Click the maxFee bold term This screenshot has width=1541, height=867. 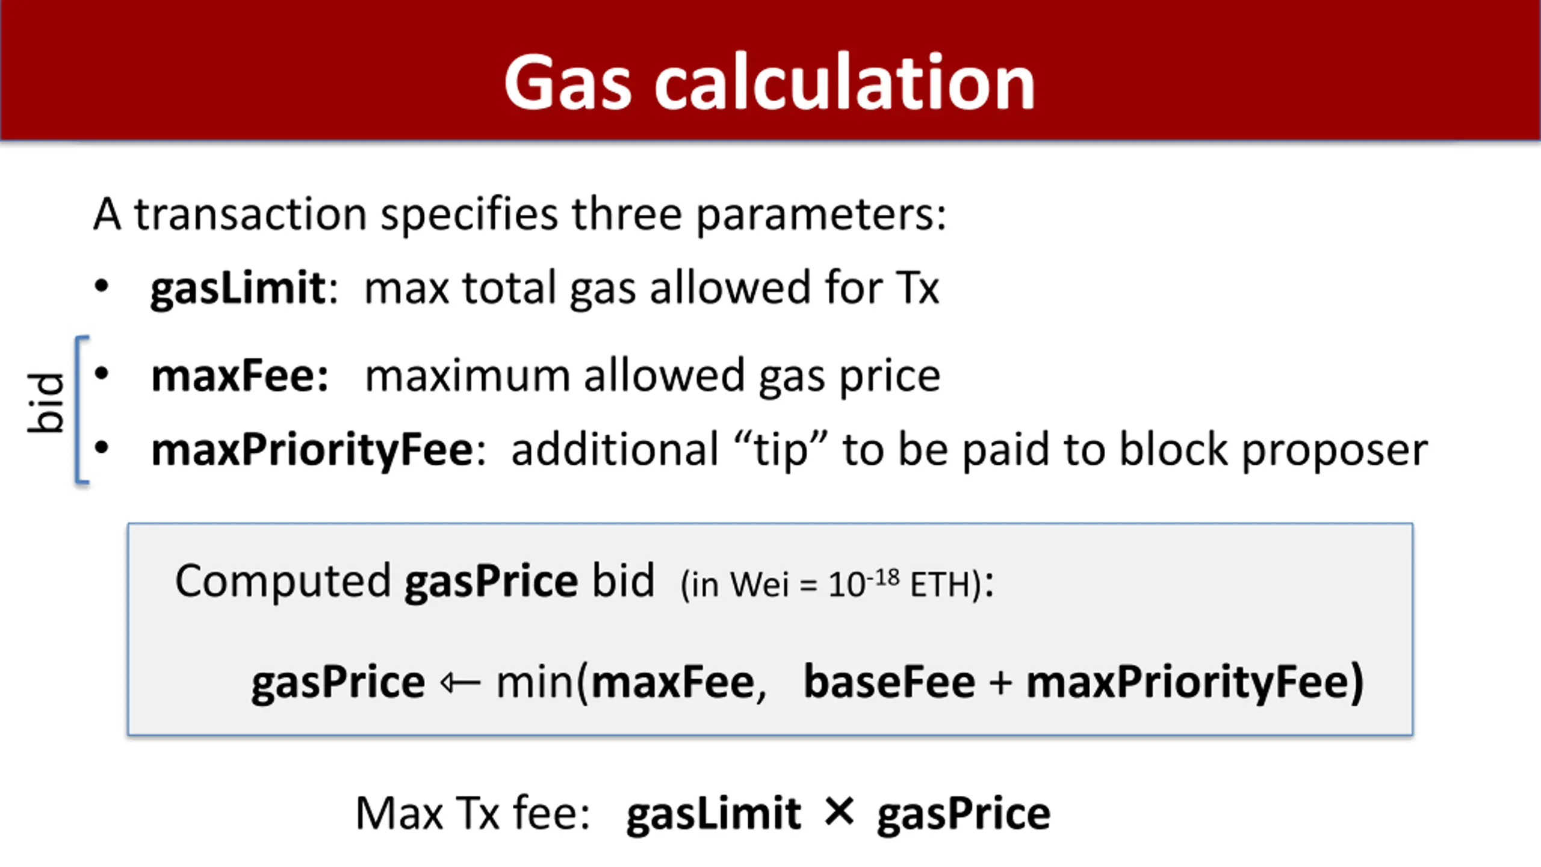[x=240, y=375]
